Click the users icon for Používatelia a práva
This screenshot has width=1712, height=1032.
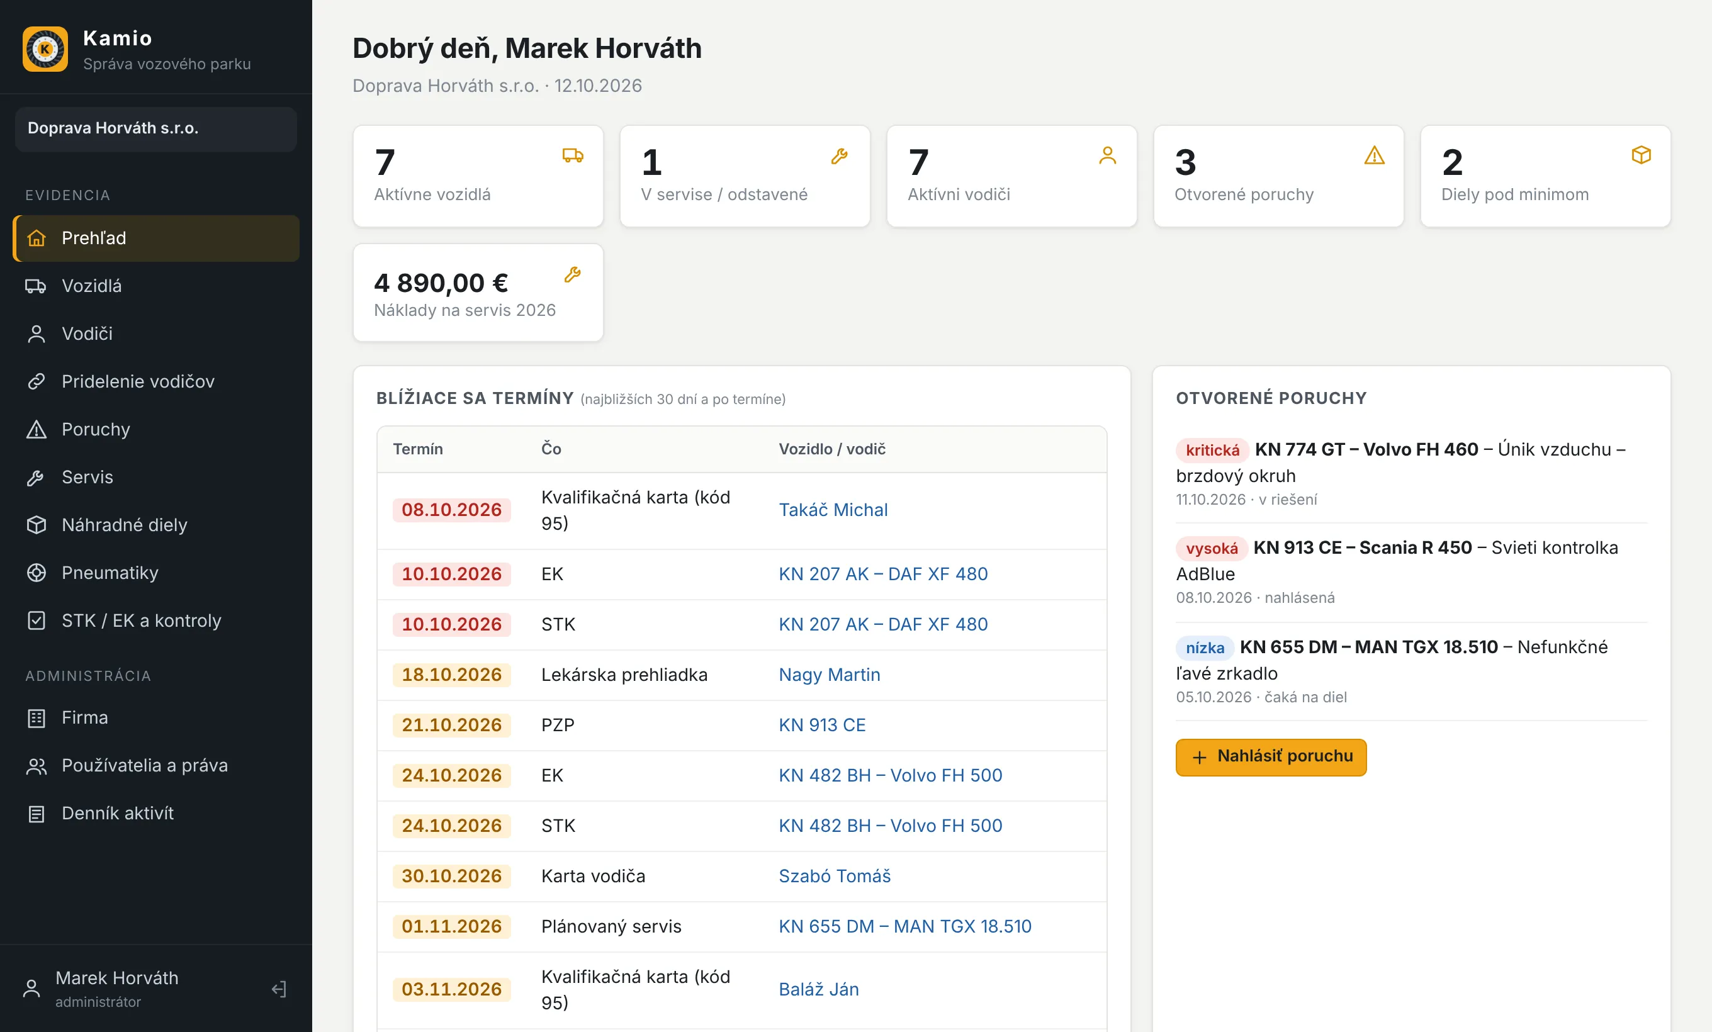(36, 766)
